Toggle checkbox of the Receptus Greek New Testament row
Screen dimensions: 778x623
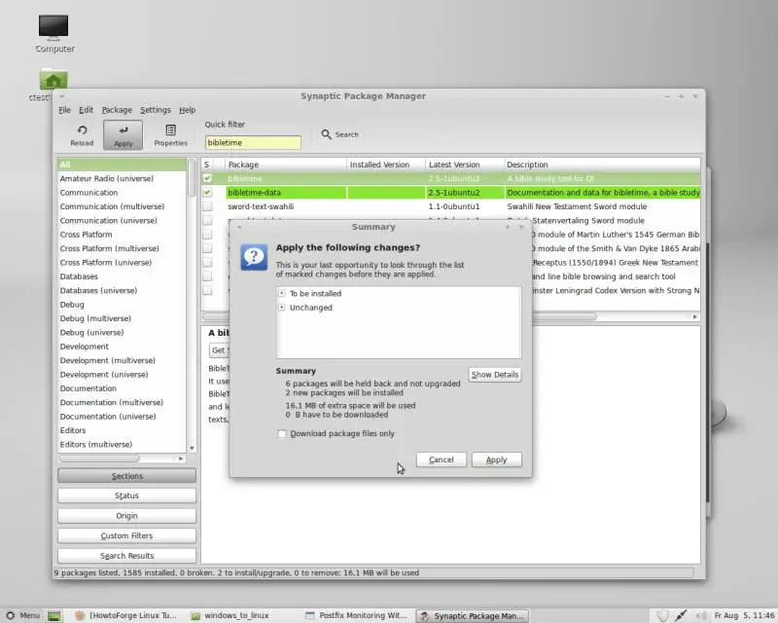[207, 262]
